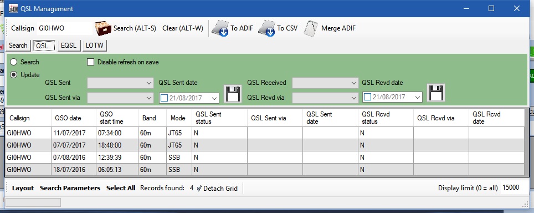Save QSL Received update floppy icon
The width and height of the screenshot is (534, 213).
[437, 93]
